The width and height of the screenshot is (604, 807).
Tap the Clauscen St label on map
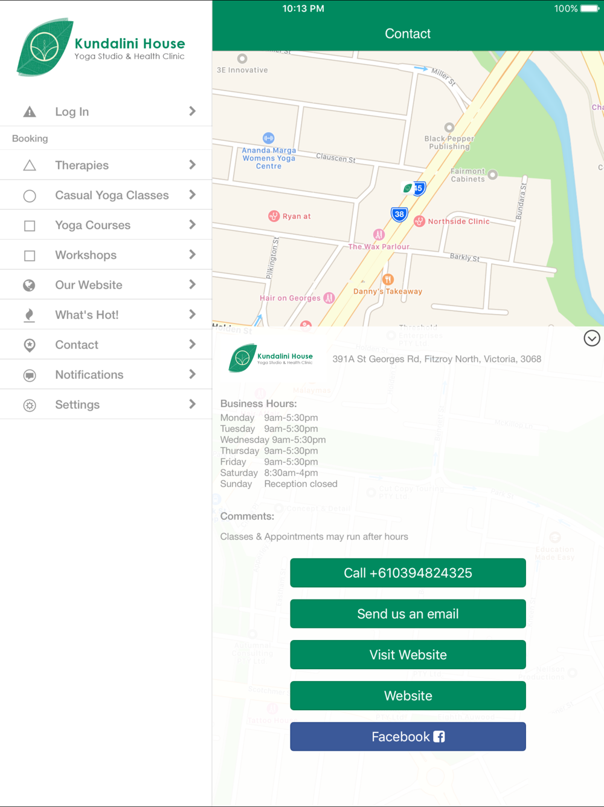336,158
